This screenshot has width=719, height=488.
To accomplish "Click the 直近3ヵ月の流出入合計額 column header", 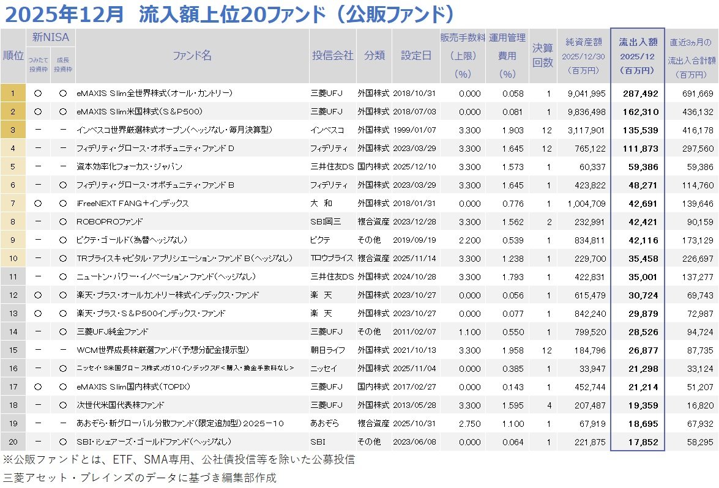I will (691, 56).
